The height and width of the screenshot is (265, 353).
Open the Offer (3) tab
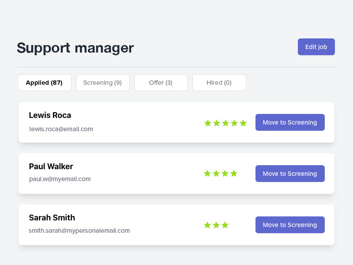tap(161, 83)
